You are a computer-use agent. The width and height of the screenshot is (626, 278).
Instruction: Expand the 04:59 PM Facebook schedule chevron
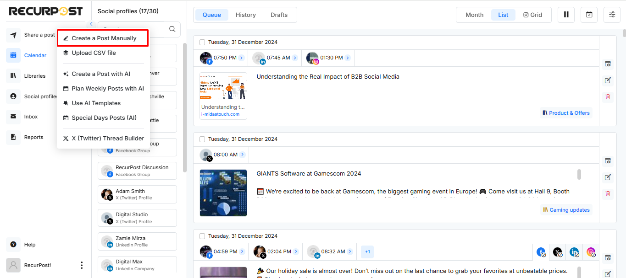242,251
